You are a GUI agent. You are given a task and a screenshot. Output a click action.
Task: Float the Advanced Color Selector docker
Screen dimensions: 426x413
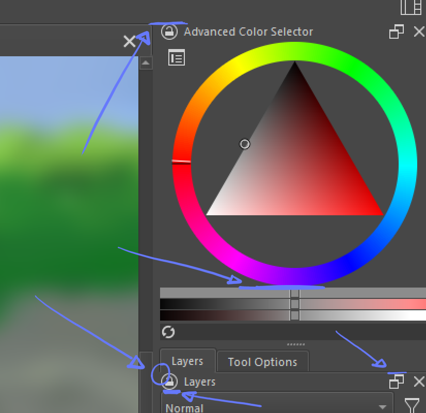click(x=396, y=32)
